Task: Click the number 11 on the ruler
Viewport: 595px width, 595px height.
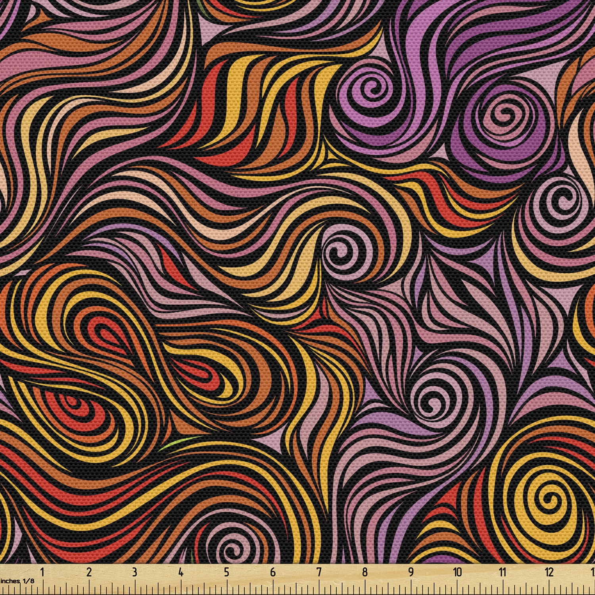Action: click(503, 572)
